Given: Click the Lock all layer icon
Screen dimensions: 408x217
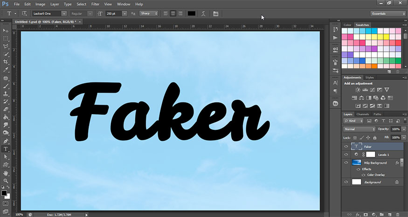Looking at the screenshot, I should (375, 137).
